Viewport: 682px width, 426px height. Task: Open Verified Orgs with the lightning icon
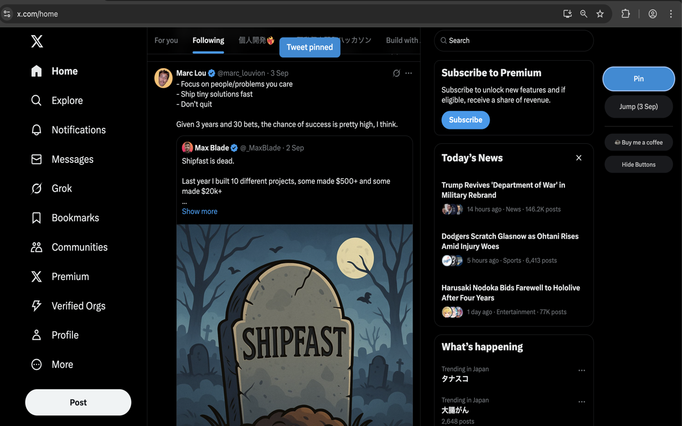(36, 306)
